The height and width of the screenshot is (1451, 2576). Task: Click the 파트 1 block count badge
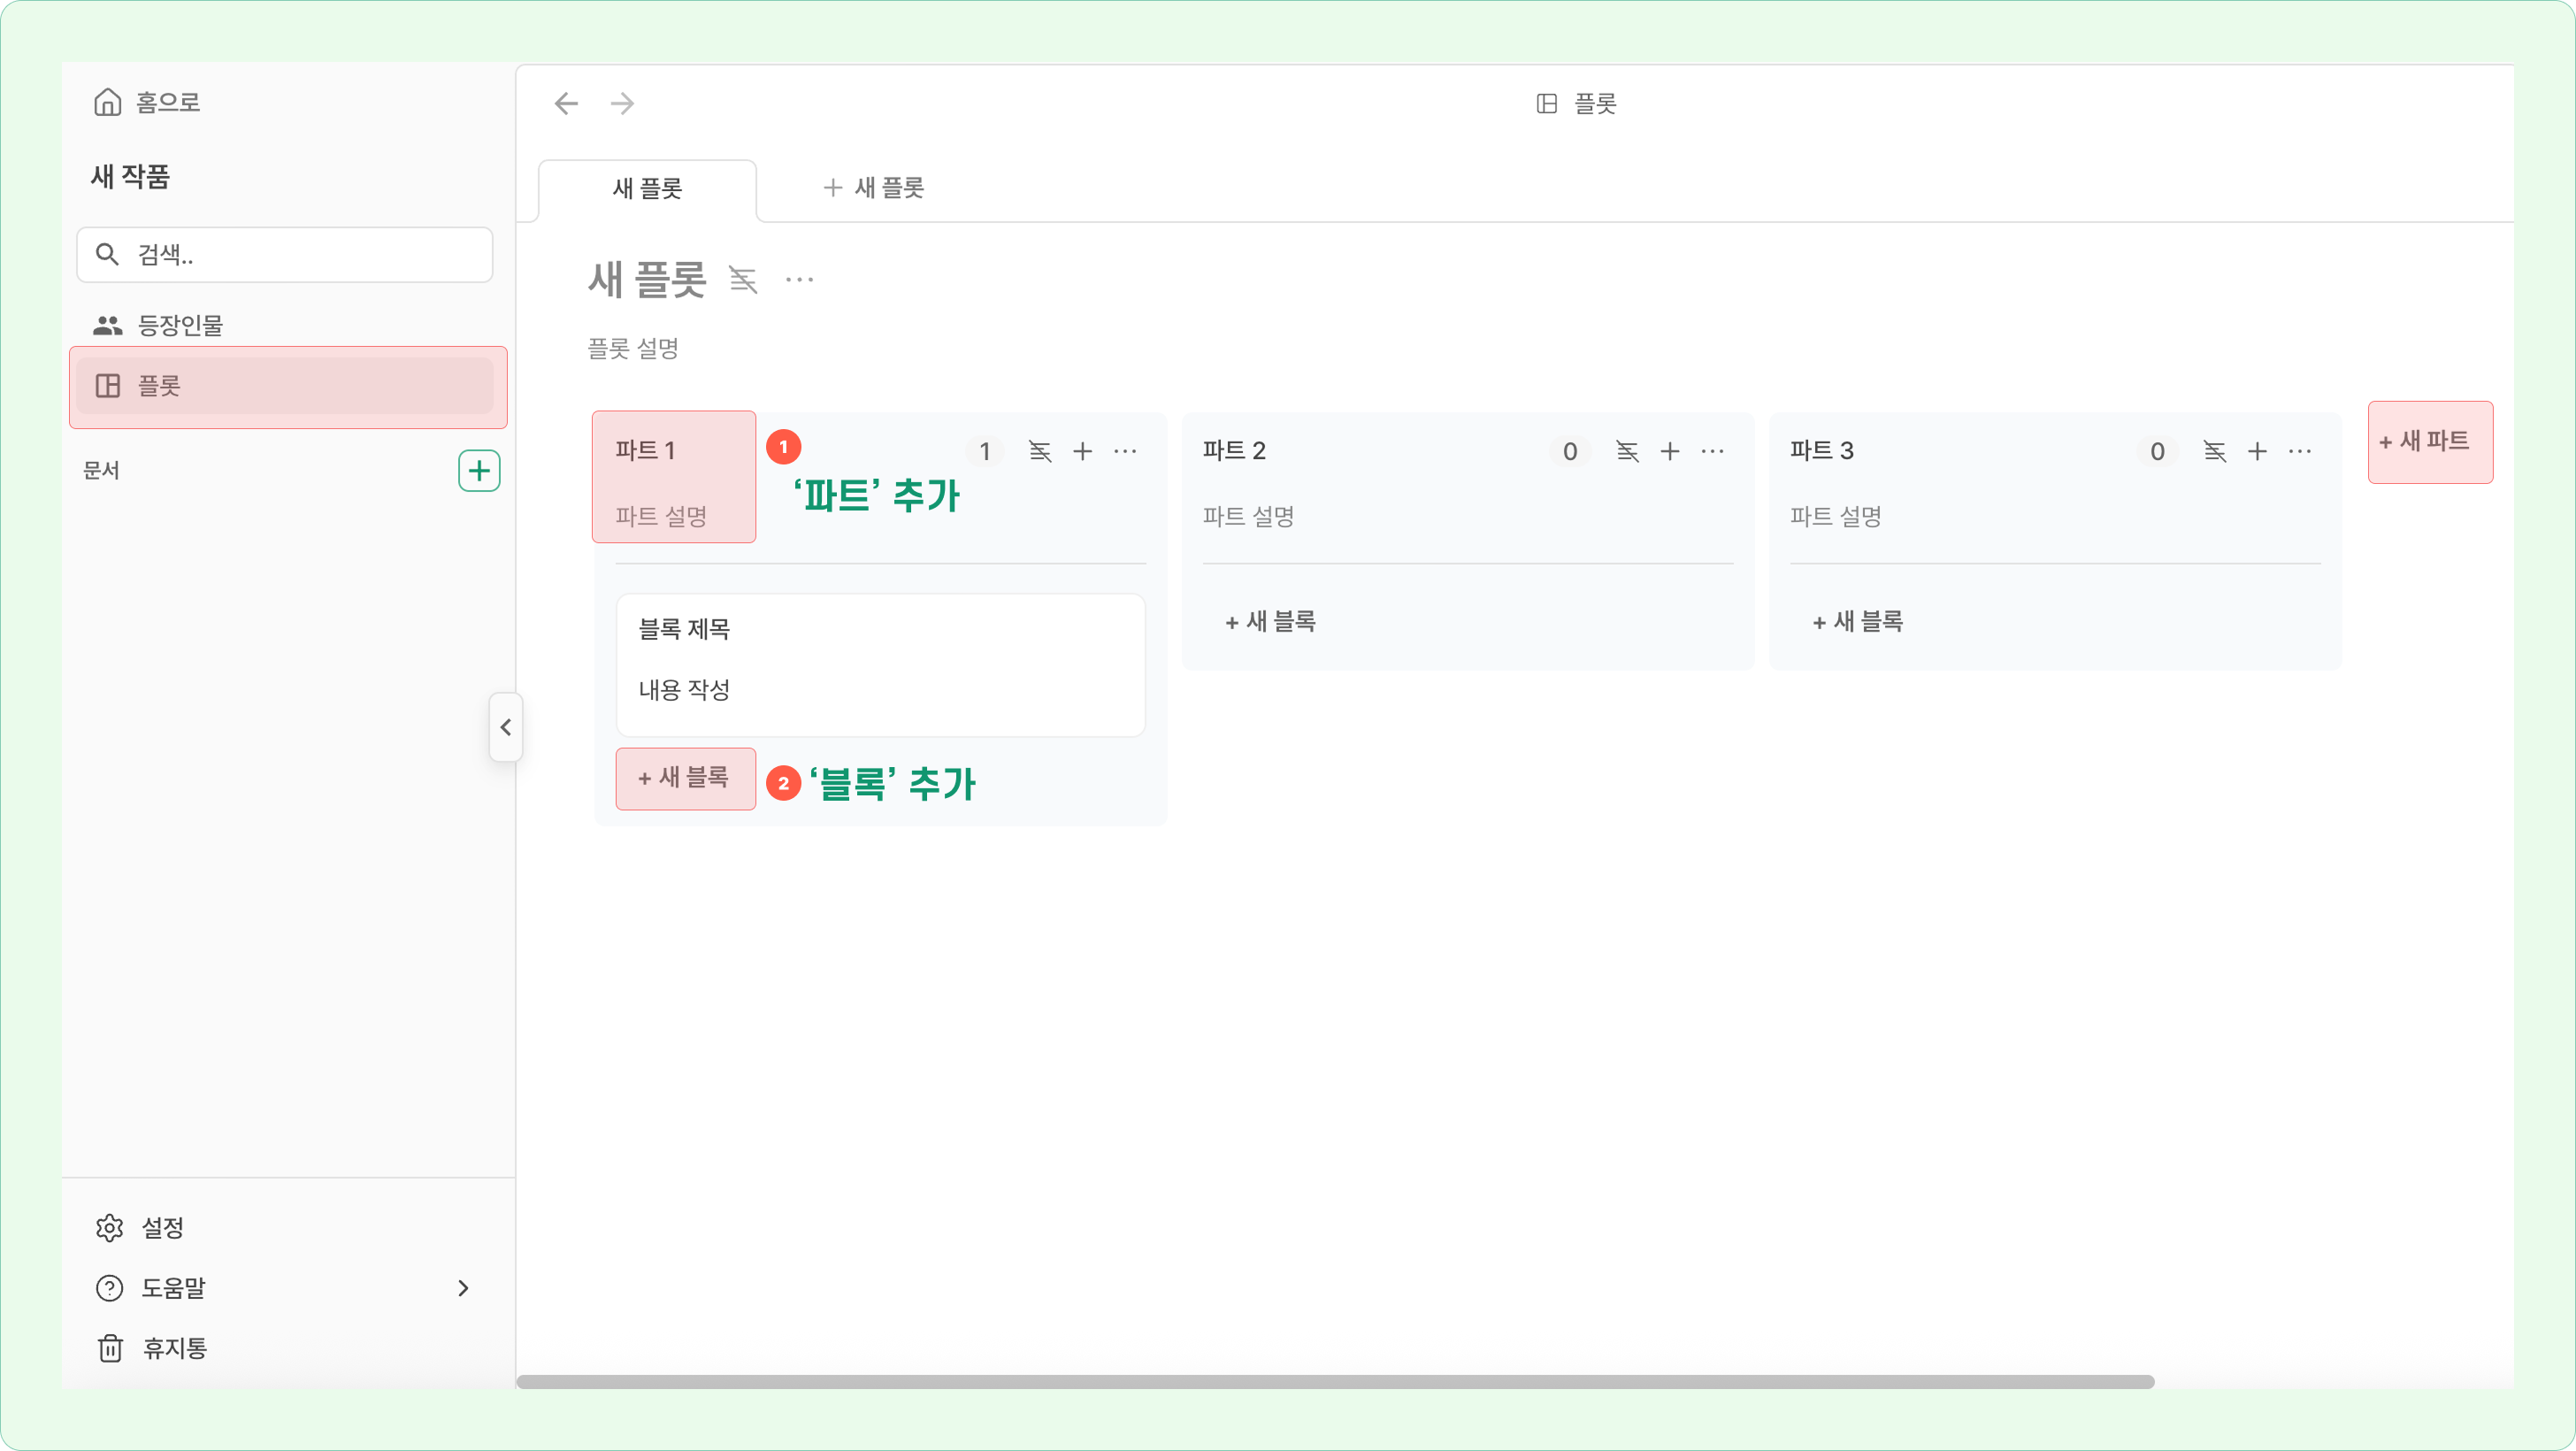(984, 452)
